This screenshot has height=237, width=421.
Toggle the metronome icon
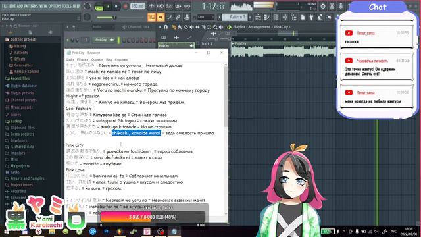point(151,6)
